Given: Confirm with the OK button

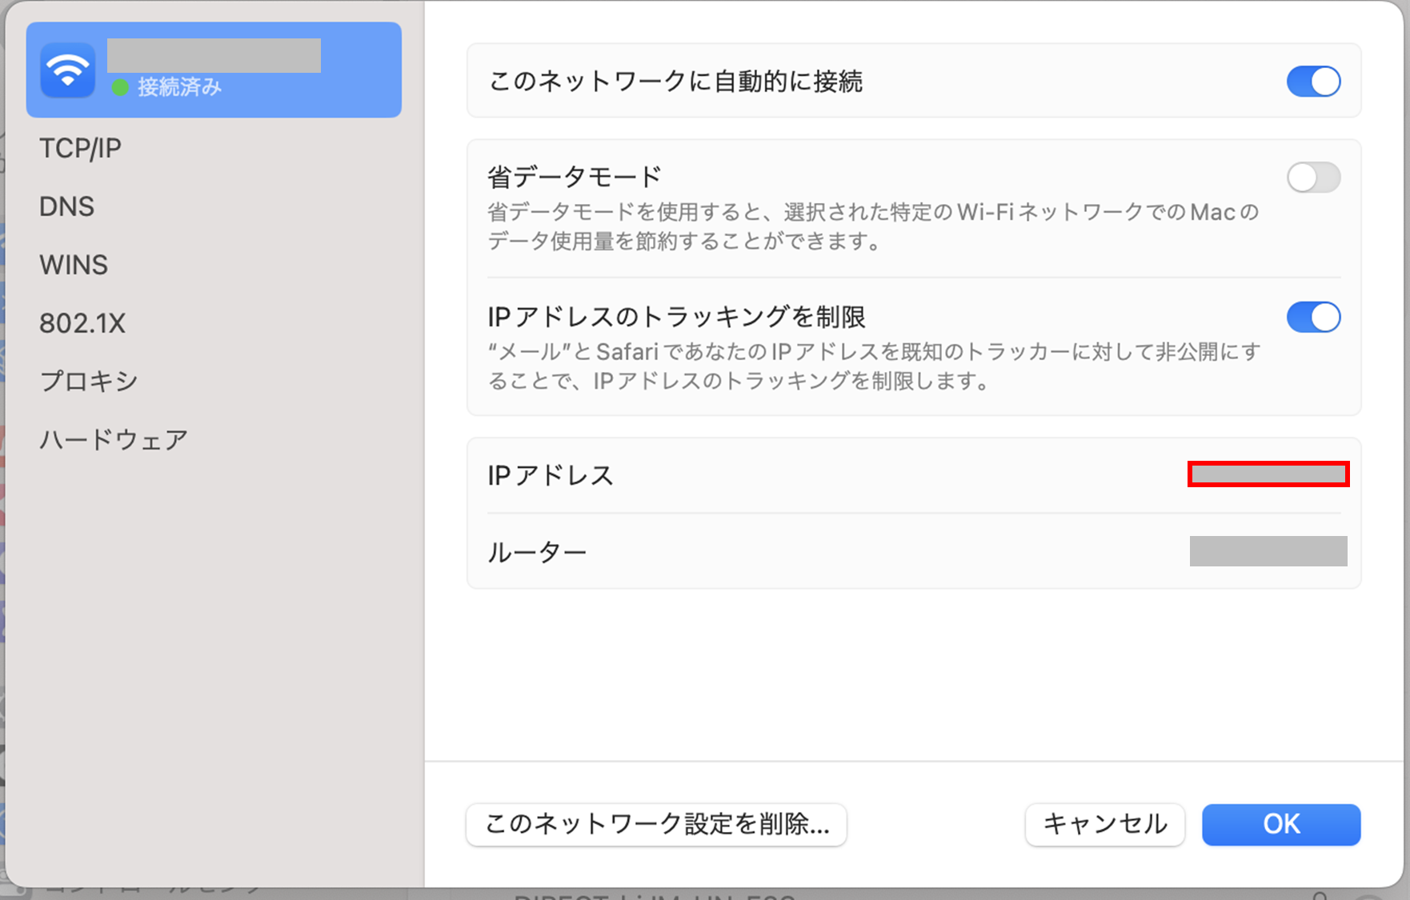Looking at the screenshot, I should click(x=1281, y=824).
